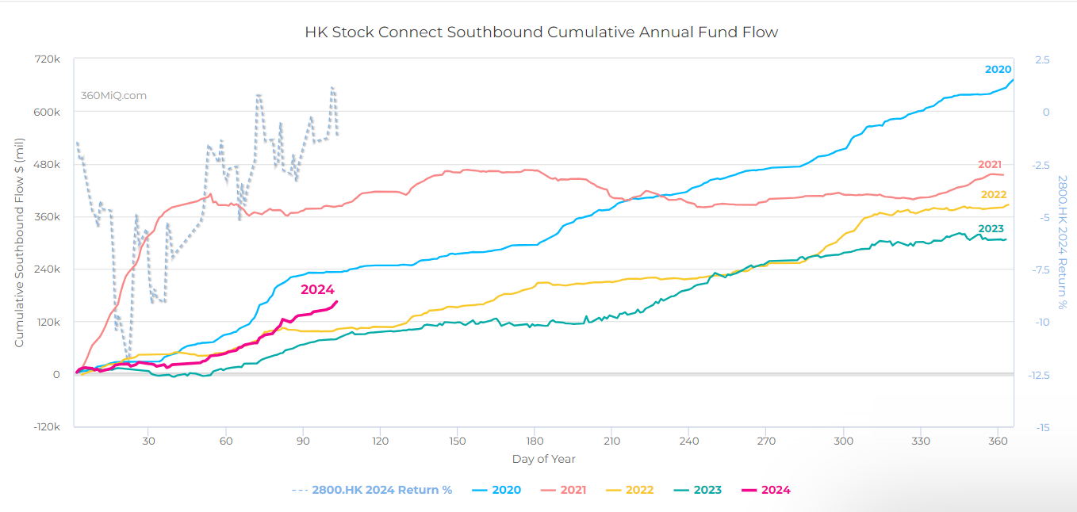
Task: Click the pink 2024 label on the chart
Action: [317, 290]
